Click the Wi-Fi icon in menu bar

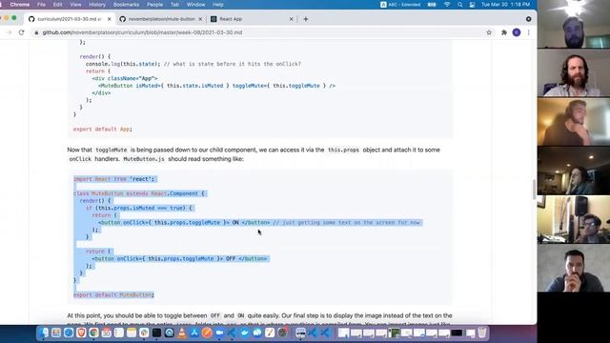[447, 4]
